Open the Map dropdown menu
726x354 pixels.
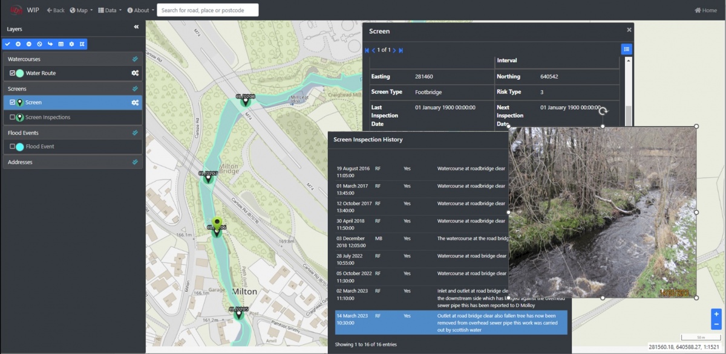(x=82, y=10)
